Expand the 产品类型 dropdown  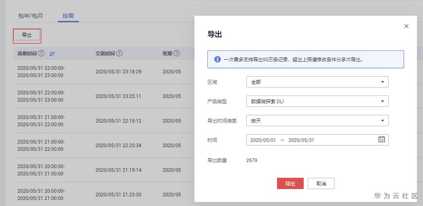(317, 101)
